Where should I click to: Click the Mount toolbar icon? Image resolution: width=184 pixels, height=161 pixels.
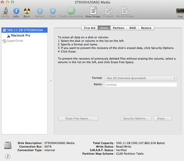[40, 11]
